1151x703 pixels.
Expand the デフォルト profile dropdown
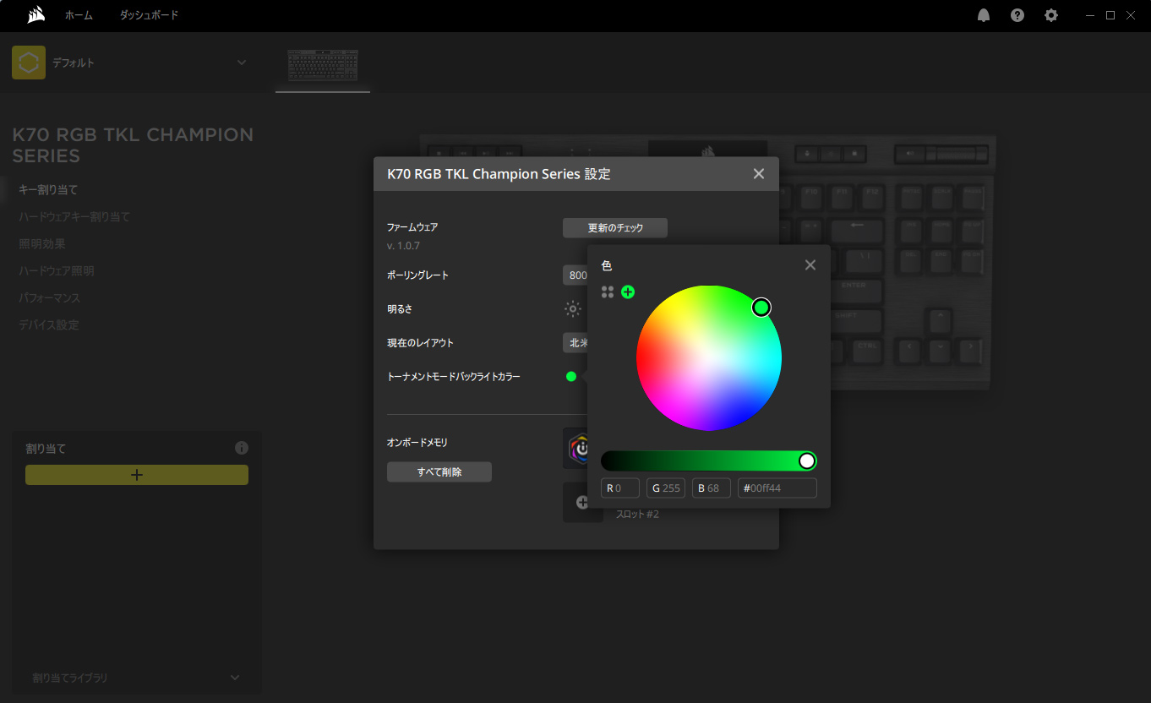coord(242,63)
